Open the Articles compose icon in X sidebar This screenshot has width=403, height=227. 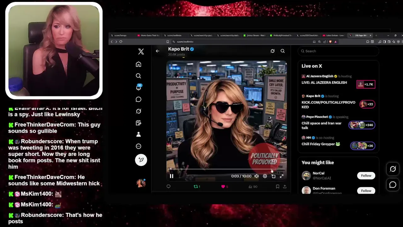(139, 123)
